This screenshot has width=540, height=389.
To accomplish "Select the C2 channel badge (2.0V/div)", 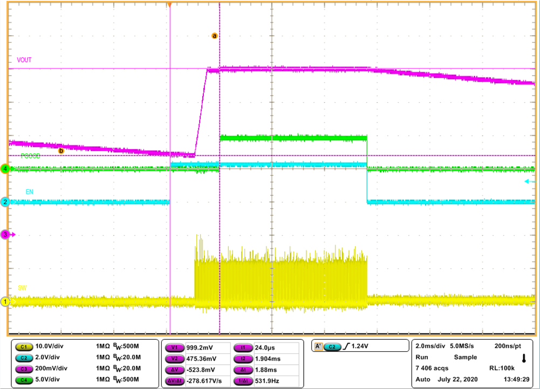I will 23,357.
